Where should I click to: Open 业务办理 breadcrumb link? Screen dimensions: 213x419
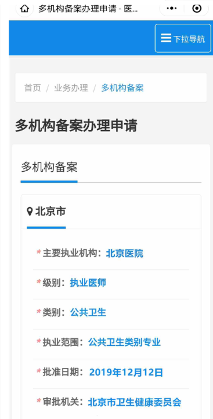(71, 88)
